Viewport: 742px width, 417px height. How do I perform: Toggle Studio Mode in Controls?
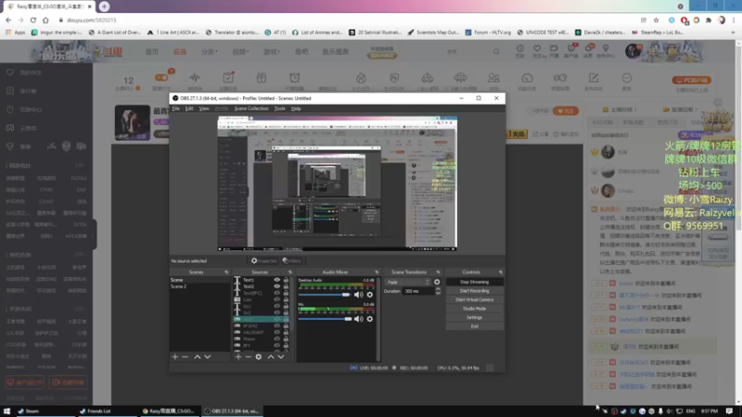pos(474,309)
